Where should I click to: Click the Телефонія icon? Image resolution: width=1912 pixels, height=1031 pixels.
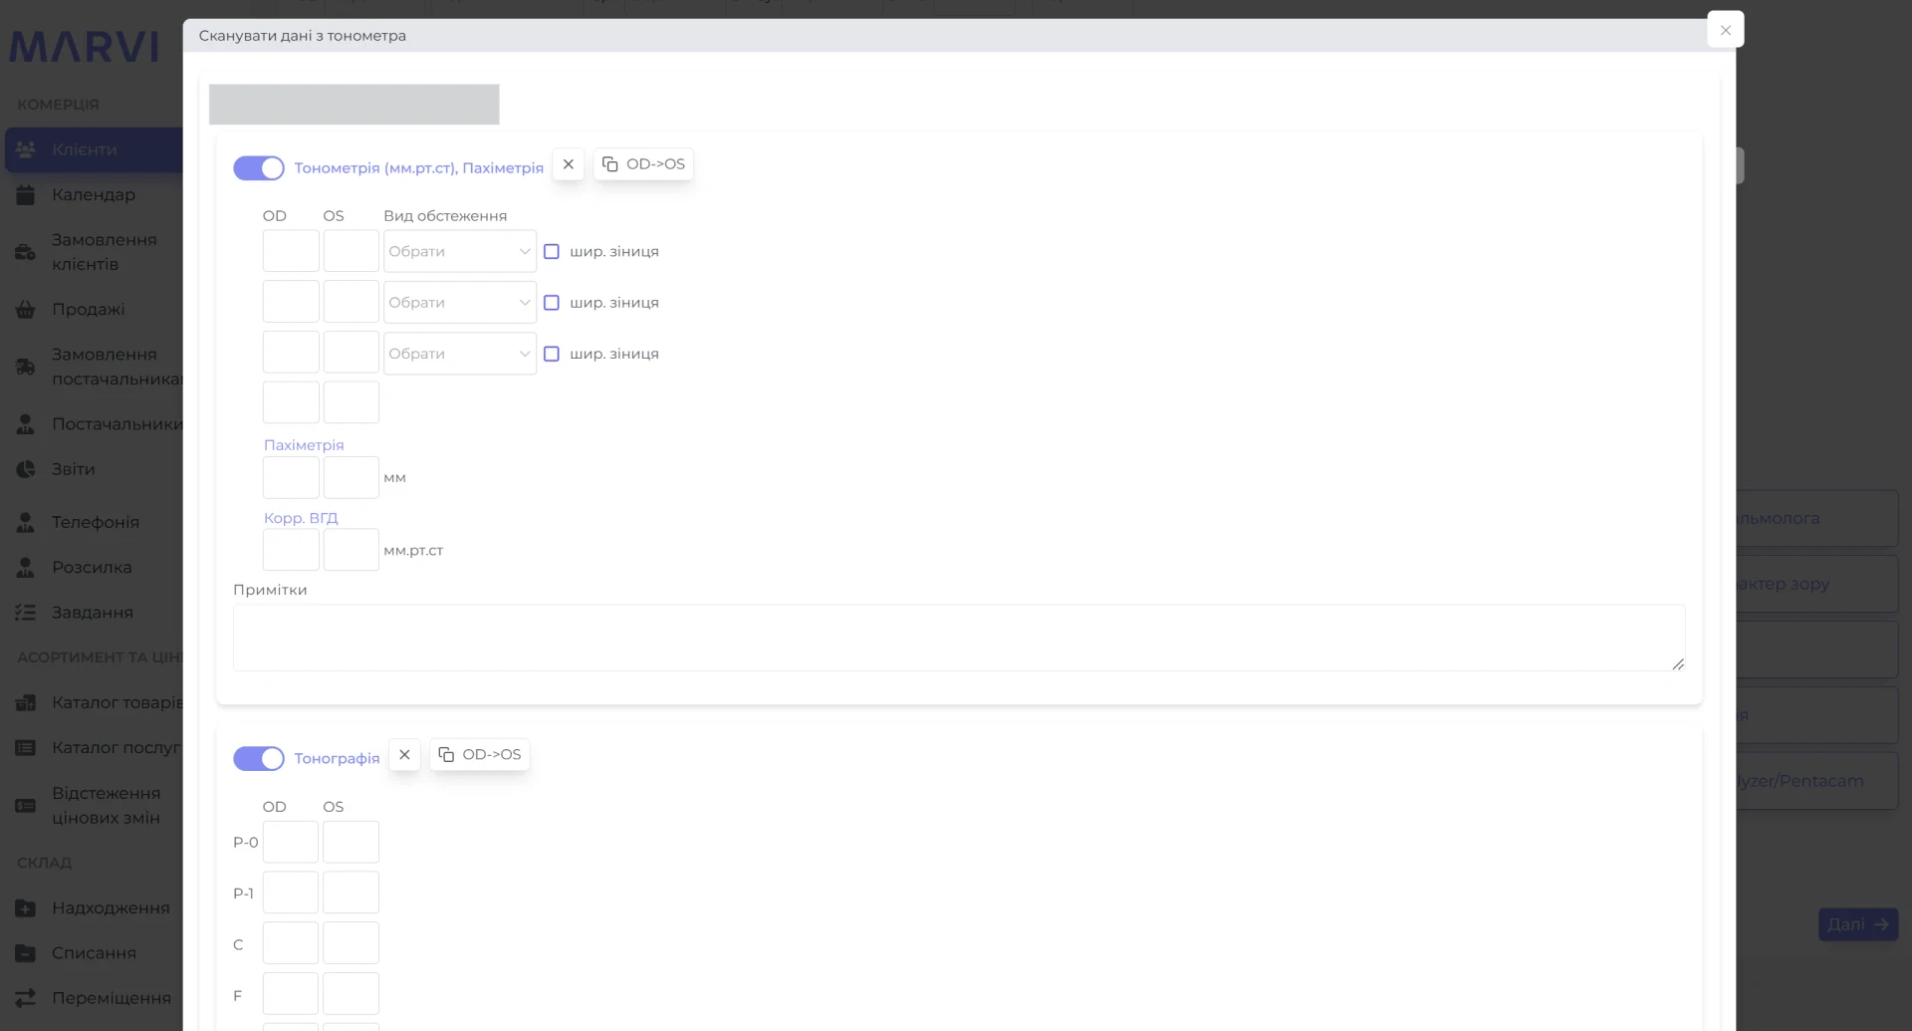26,522
